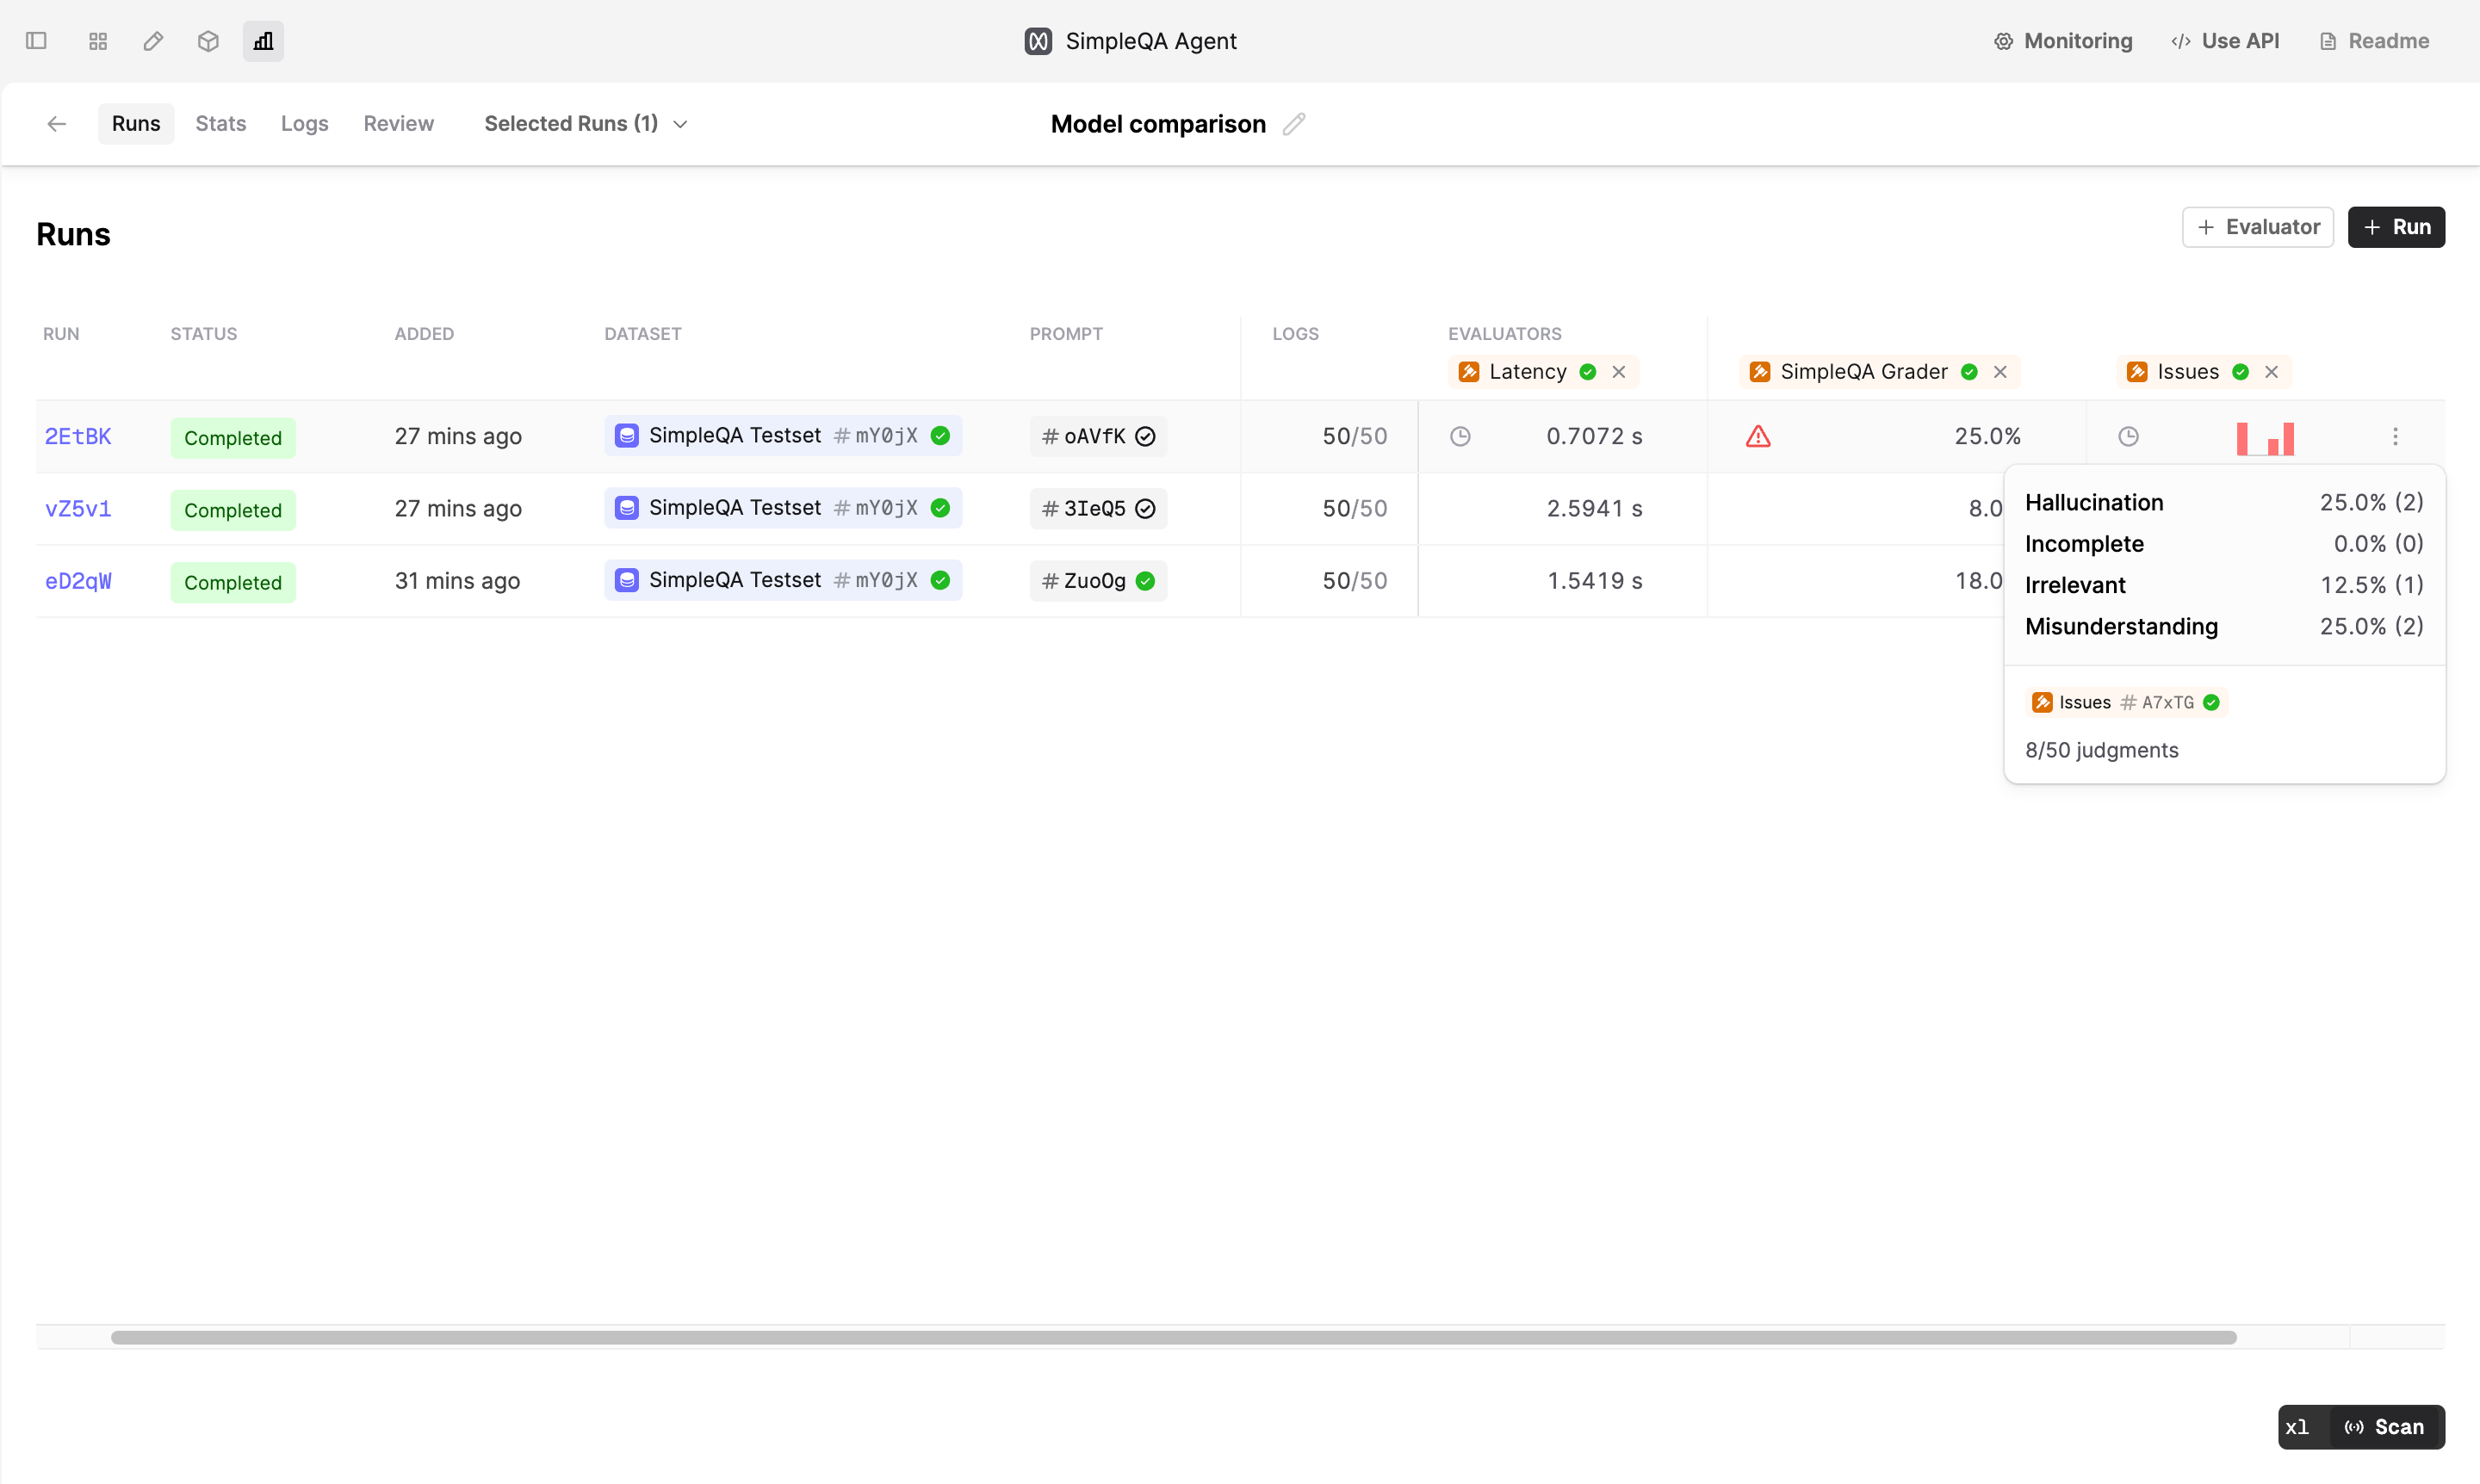2480x1484 pixels.
Task: Go back with the left arrow
Action: (57, 124)
